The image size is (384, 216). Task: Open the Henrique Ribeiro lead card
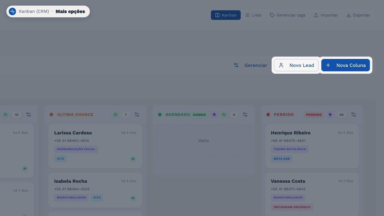tap(312, 146)
